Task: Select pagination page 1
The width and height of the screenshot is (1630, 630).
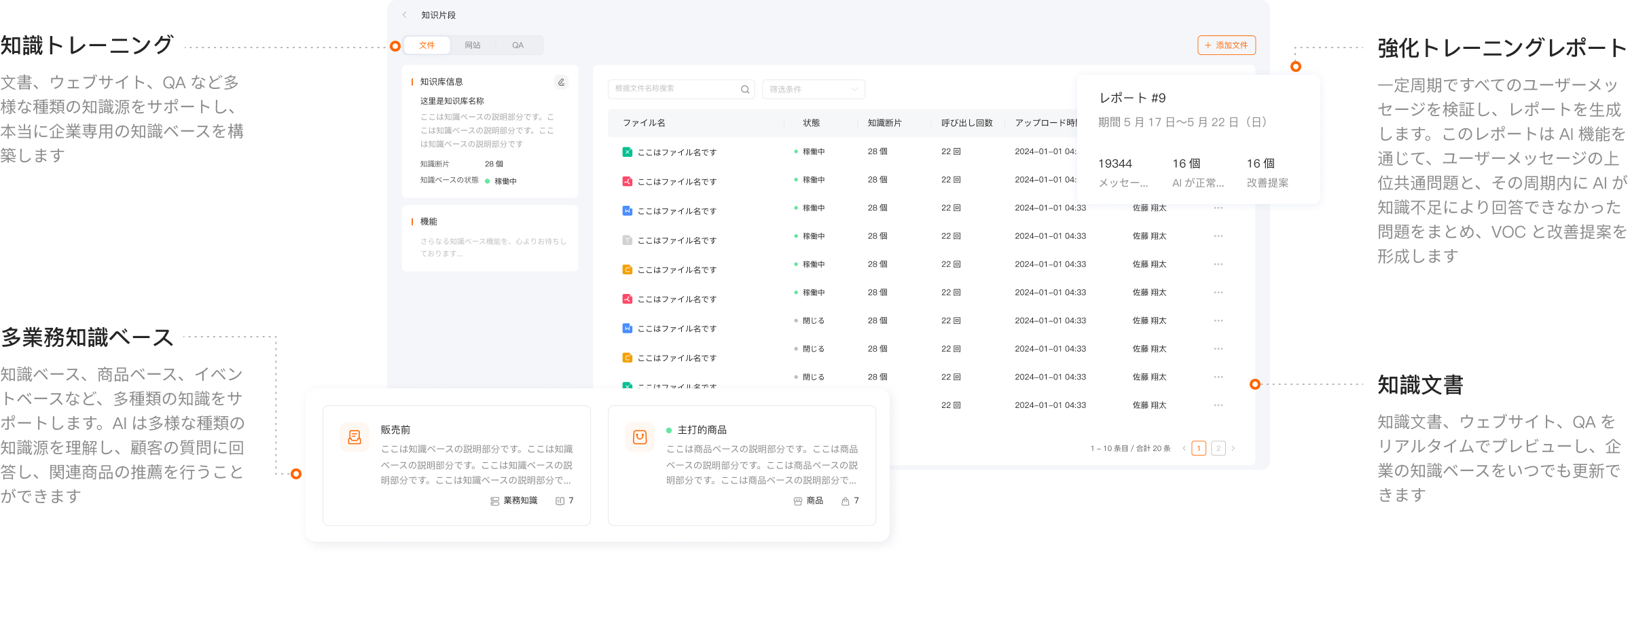Action: [x=1199, y=448]
